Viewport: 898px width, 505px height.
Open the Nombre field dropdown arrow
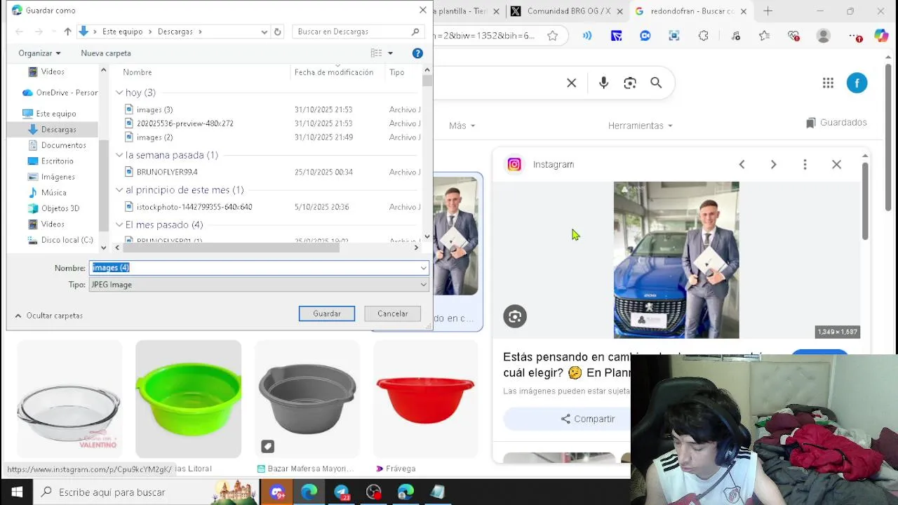click(x=424, y=268)
